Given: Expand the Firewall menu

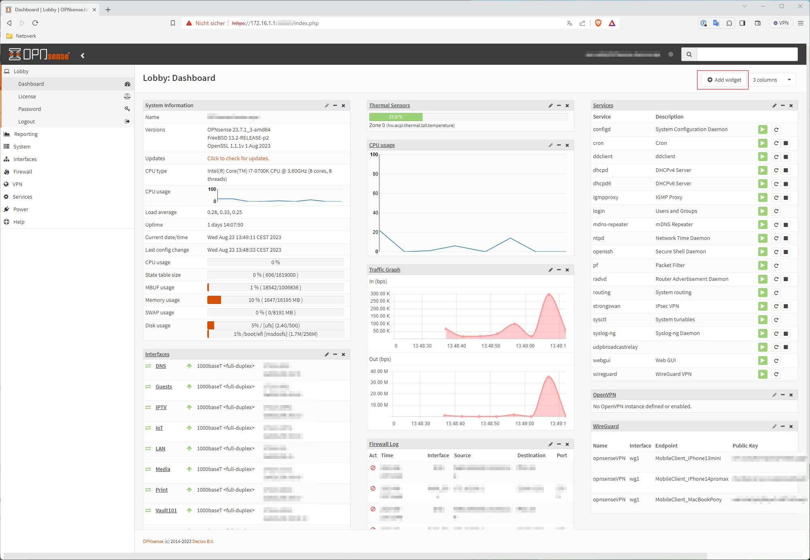Looking at the screenshot, I should tap(67, 172).
